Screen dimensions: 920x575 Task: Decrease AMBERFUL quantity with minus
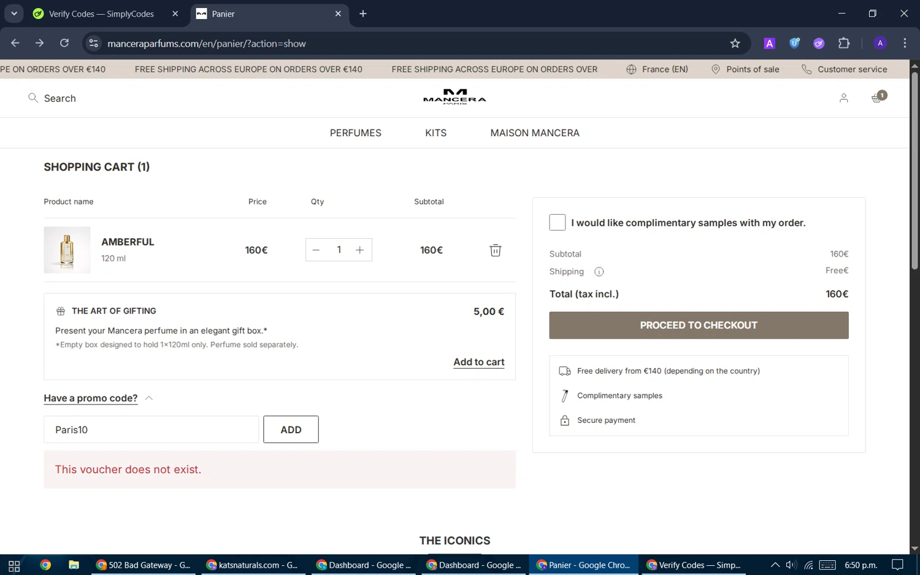click(316, 250)
